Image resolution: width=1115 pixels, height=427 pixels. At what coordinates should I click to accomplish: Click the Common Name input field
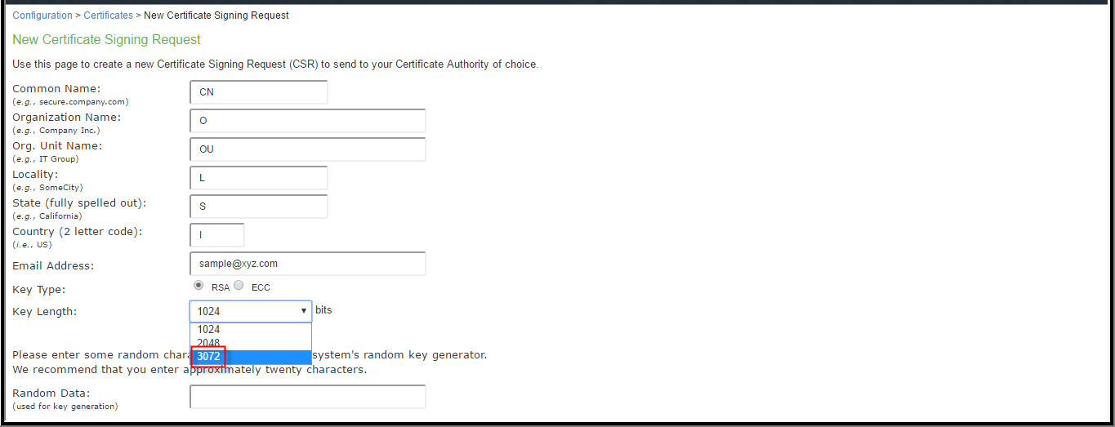[259, 92]
